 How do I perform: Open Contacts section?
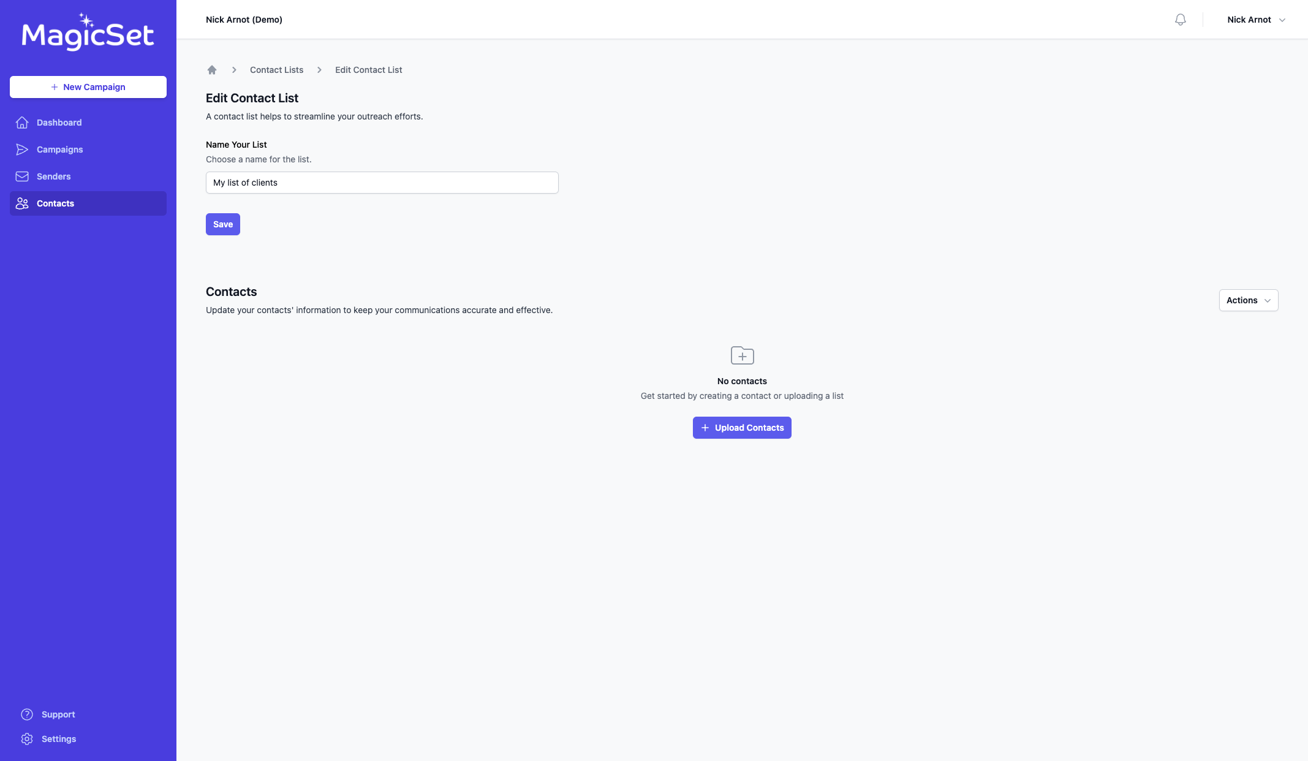click(x=88, y=203)
